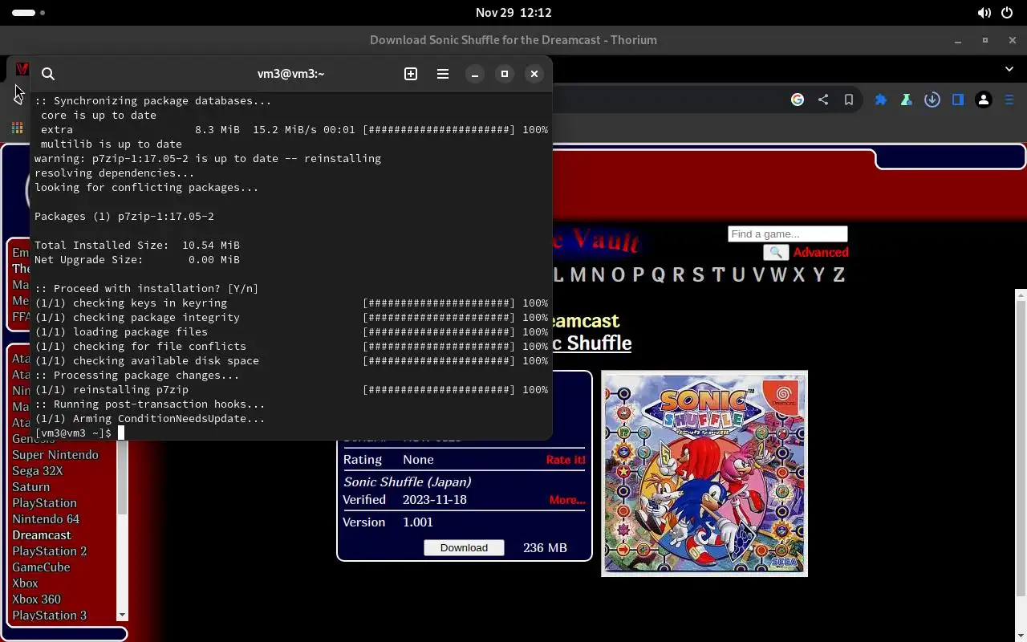Image resolution: width=1027 pixels, height=642 pixels.
Task: Open the Extensions puzzle-piece menu
Action: click(x=881, y=100)
